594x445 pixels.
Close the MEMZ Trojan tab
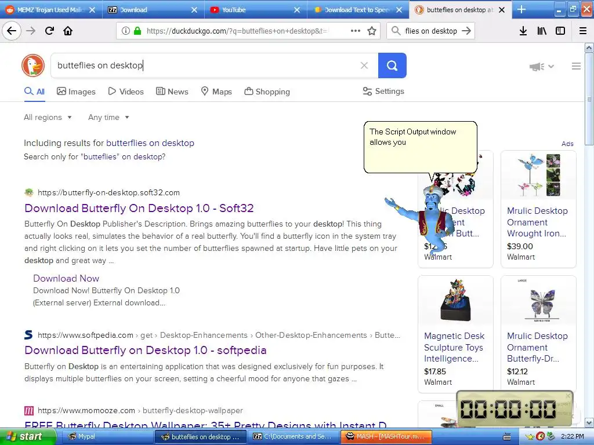pos(92,10)
